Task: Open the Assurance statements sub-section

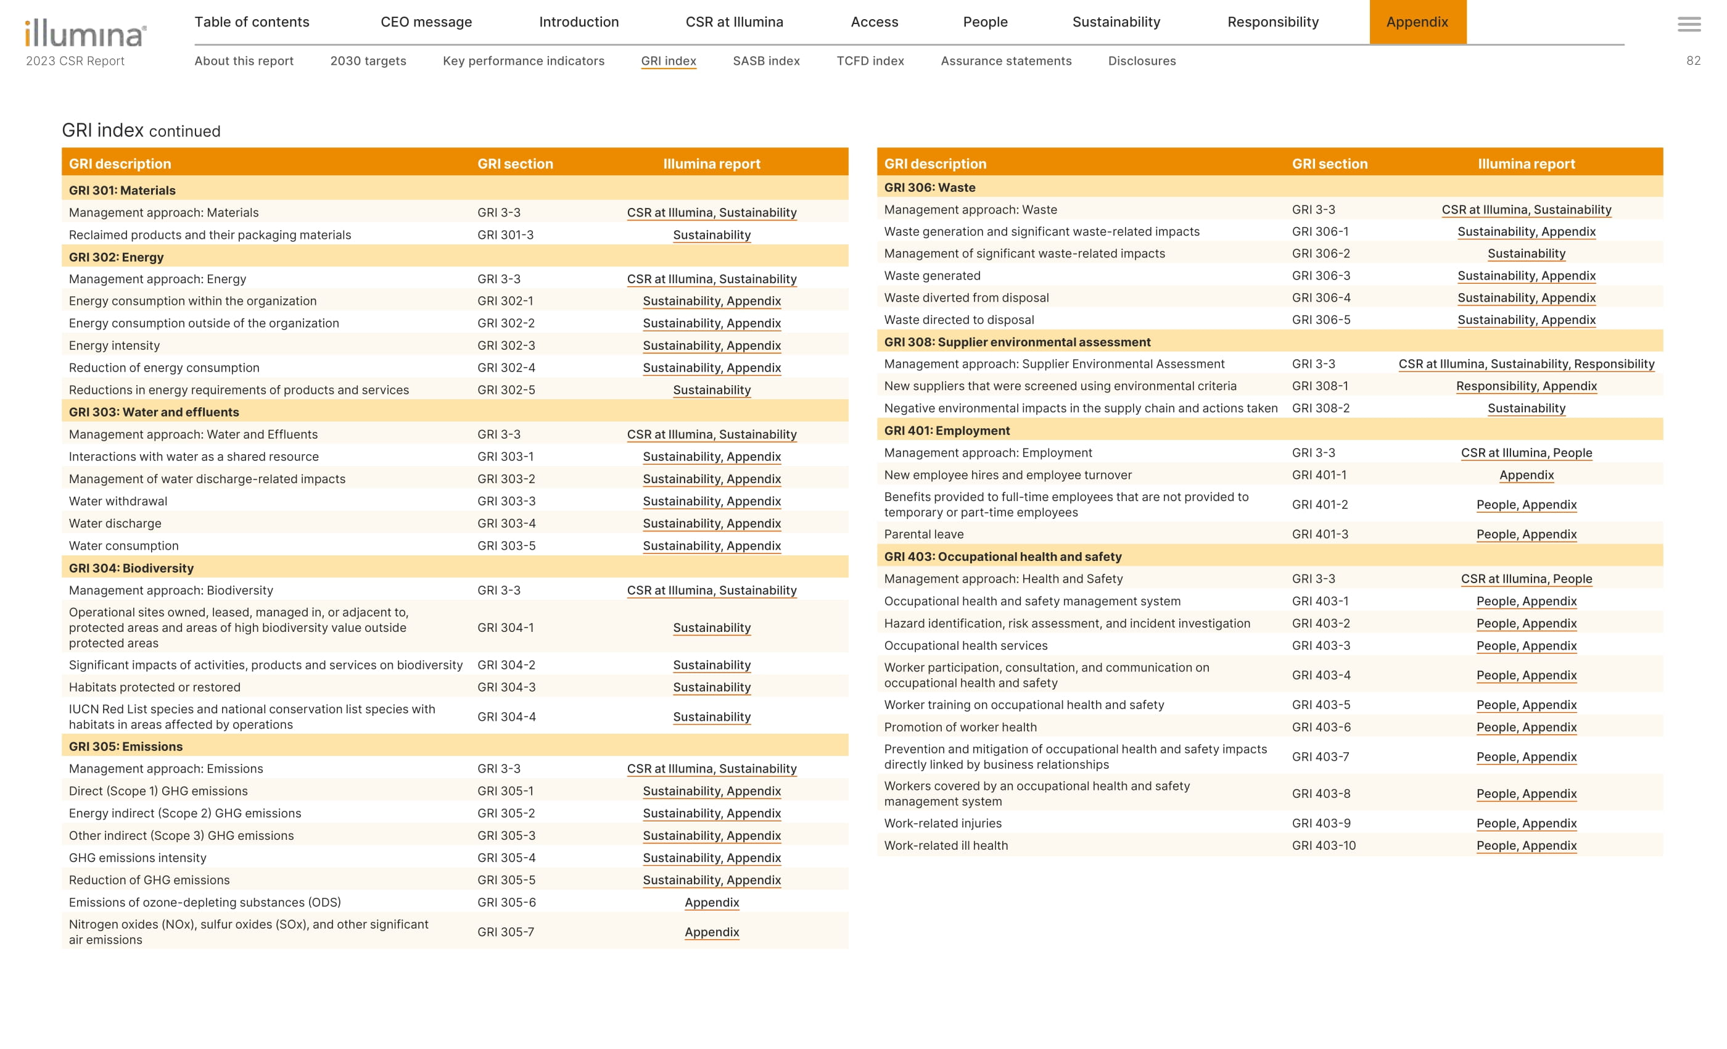Action: [x=1006, y=61]
